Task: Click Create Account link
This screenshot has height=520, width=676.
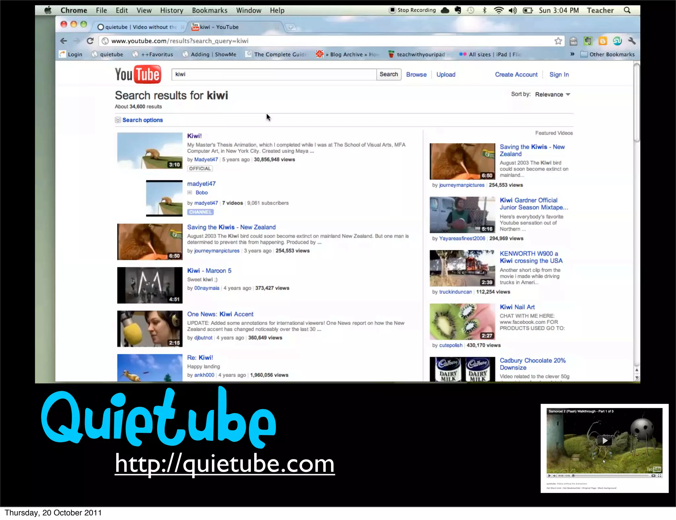Action: click(516, 75)
